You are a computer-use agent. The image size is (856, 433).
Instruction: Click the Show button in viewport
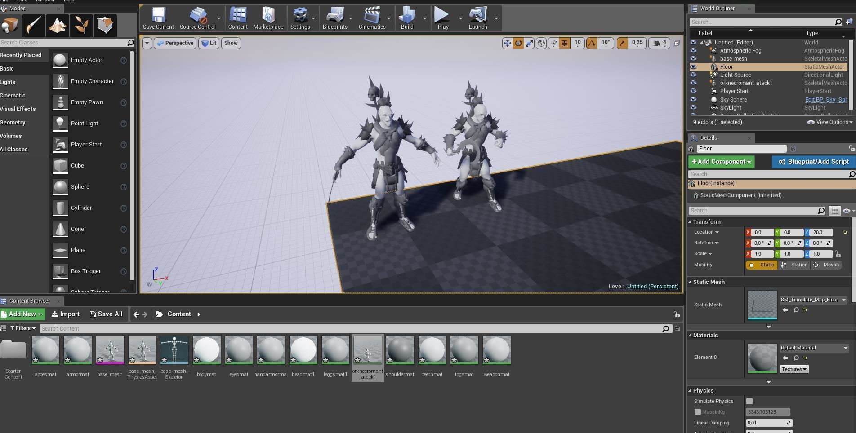231,43
